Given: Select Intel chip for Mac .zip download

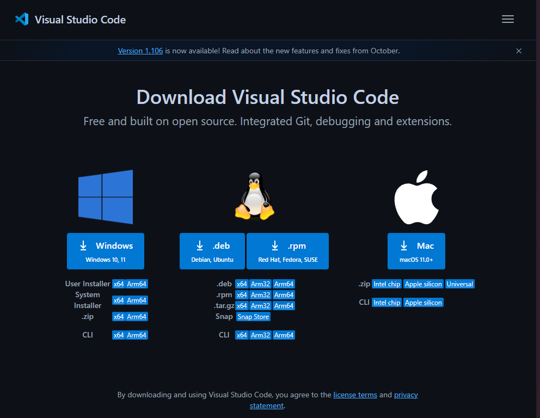Looking at the screenshot, I should 386,284.
